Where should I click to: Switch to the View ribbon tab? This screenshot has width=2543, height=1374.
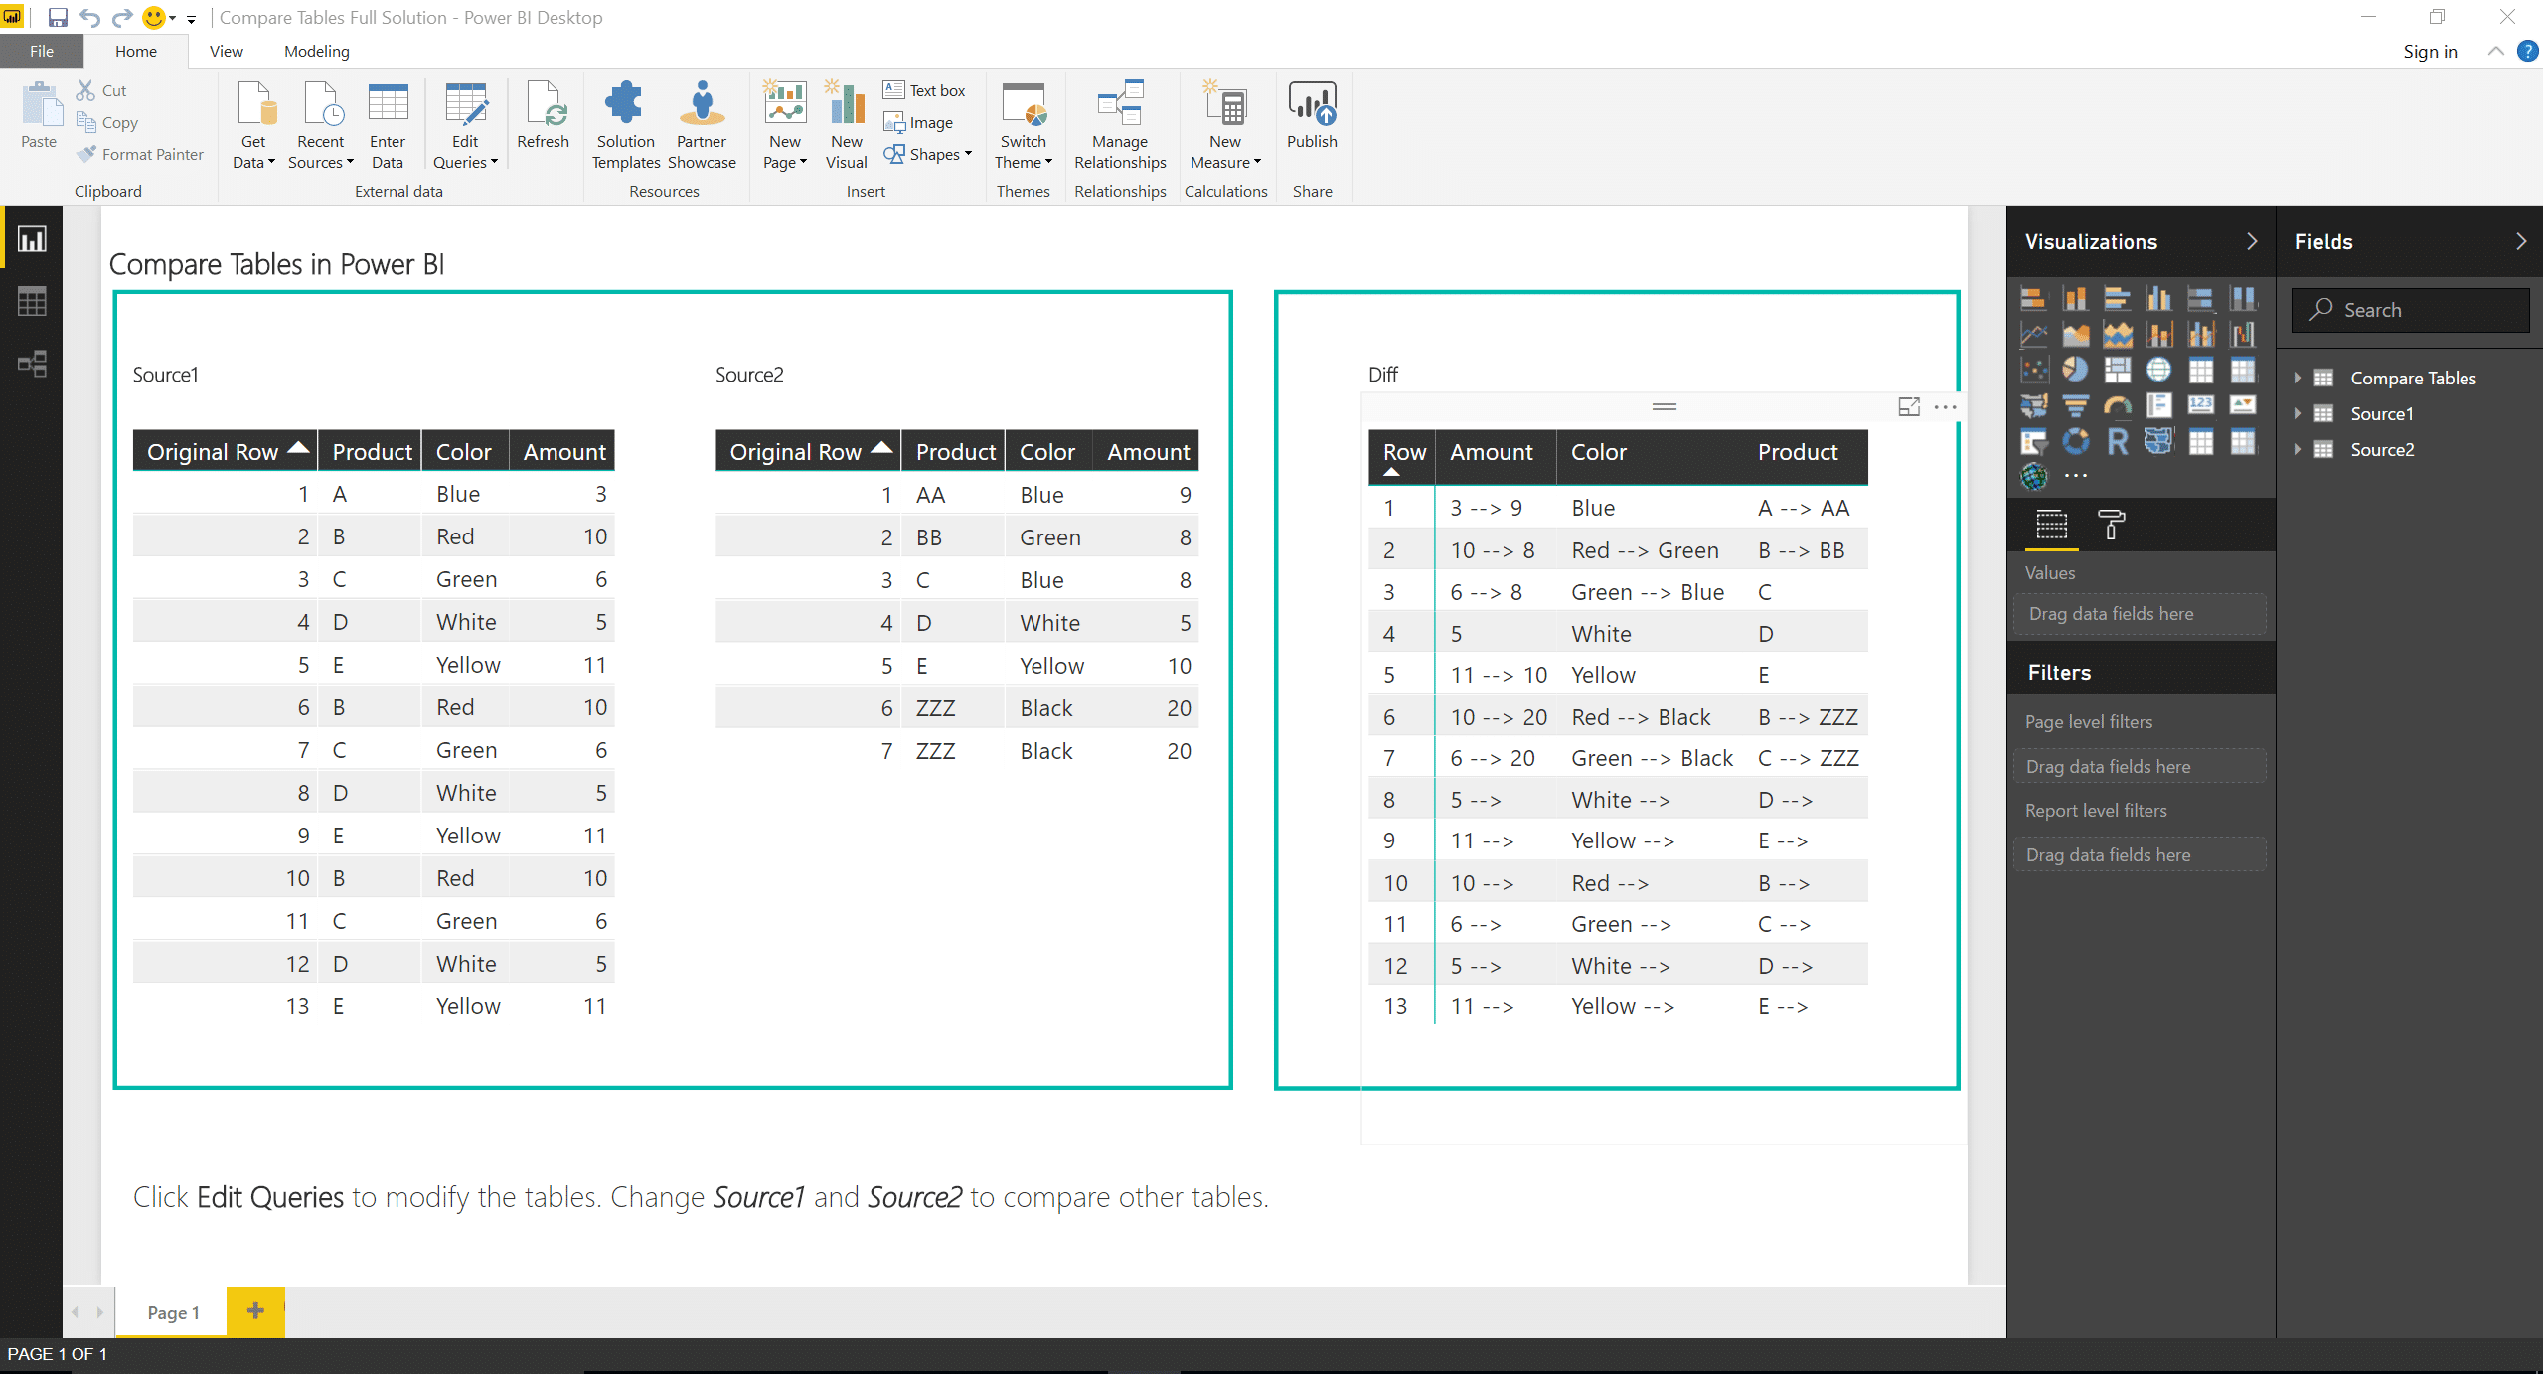click(226, 51)
